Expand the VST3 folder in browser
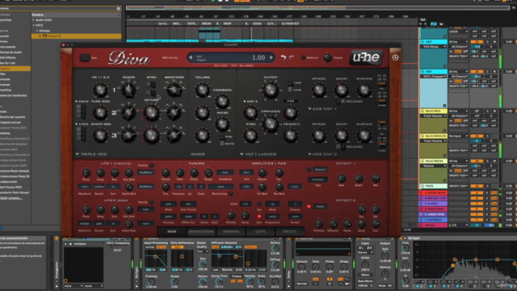Screen dimensions: 517x291 (34, 25)
